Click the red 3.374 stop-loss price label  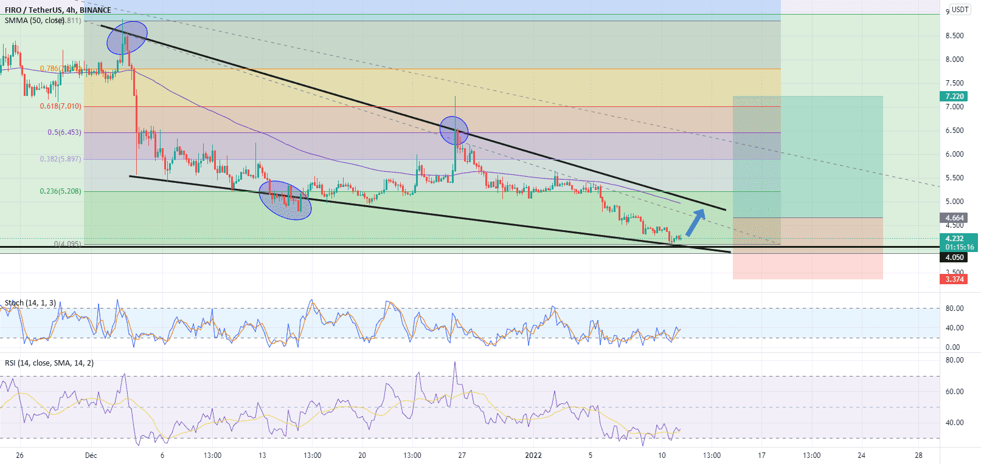tap(954, 279)
